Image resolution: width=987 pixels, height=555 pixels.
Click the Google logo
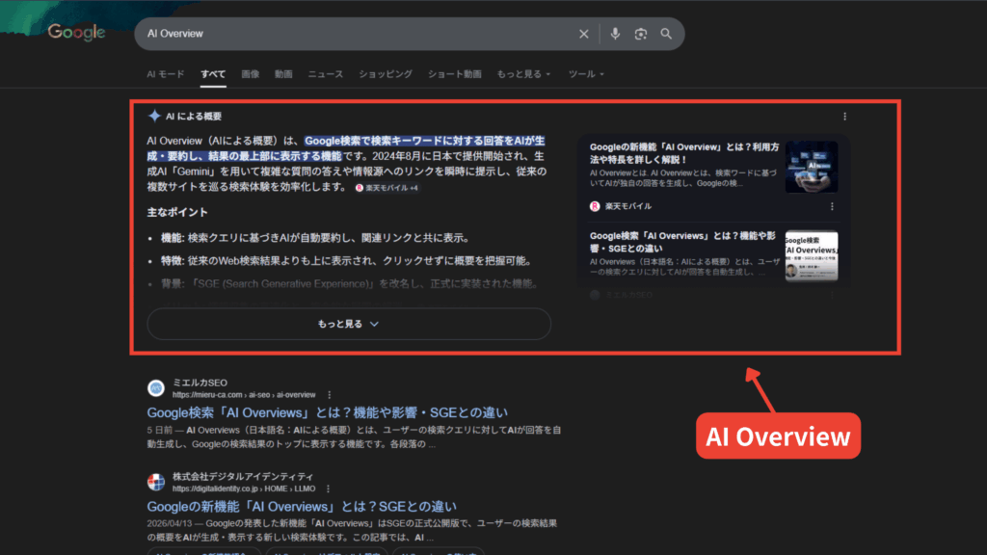click(75, 32)
